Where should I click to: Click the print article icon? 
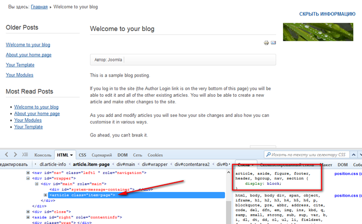point(266,43)
